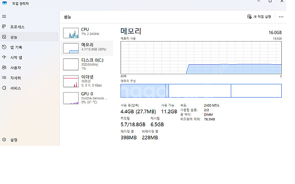Click the 4.4GB (27.7MB) in-use value
295x184 pixels.
tap(138, 112)
